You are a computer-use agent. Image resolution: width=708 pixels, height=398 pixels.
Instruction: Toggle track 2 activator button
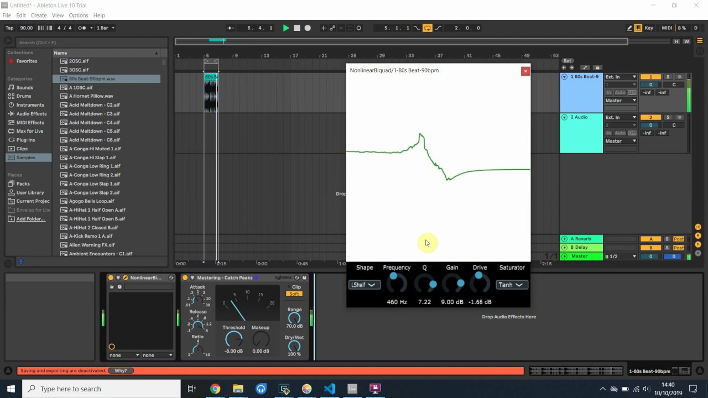pos(650,117)
